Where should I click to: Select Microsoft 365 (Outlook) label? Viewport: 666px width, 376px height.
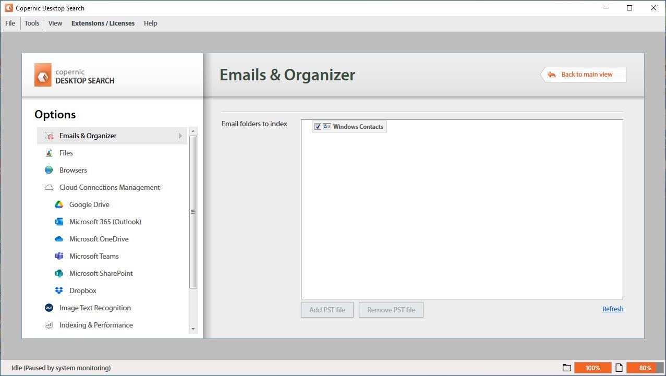tap(105, 222)
